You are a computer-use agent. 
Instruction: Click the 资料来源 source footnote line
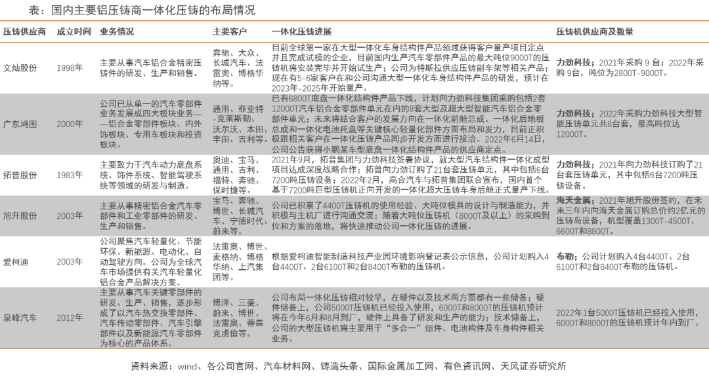[x=348, y=366]
